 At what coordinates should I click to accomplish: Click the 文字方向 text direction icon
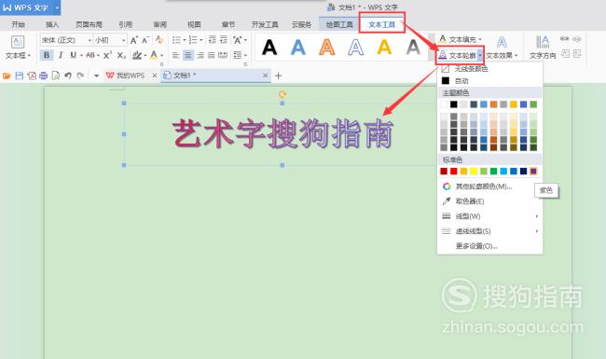(x=543, y=42)
